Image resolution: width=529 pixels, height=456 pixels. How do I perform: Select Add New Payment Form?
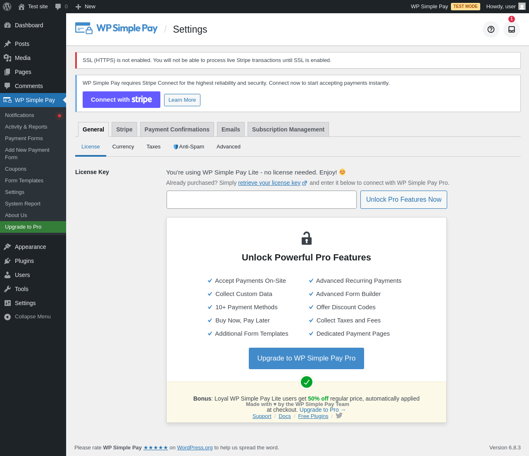[x=33, y=154]
